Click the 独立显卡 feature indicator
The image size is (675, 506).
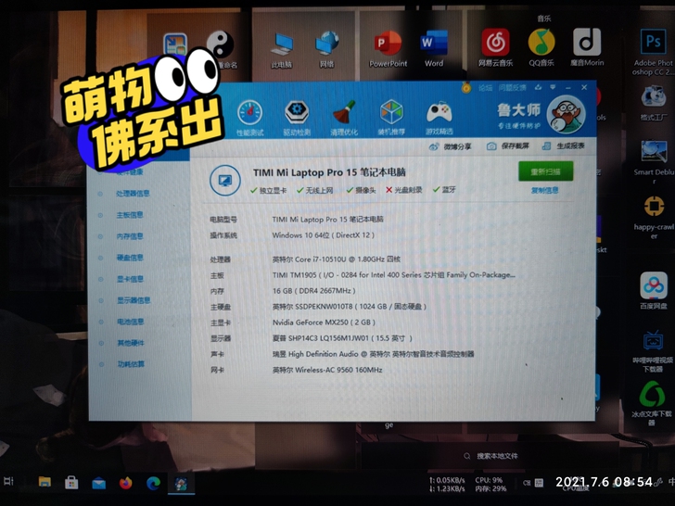pyautogui.click(x=268, y=190)
